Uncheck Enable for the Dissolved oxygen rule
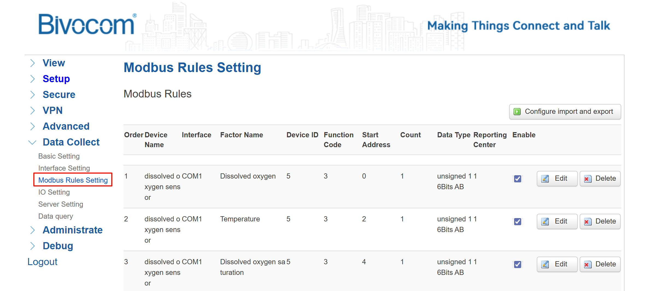The height and width of the screenshot is (291, 645). [x=517, y=179]
